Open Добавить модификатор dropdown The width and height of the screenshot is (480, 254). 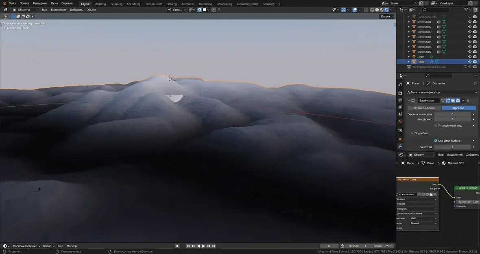(442, 92)
